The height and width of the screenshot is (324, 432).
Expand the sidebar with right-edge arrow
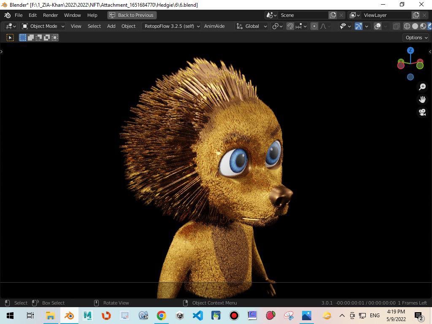(430, 51)
